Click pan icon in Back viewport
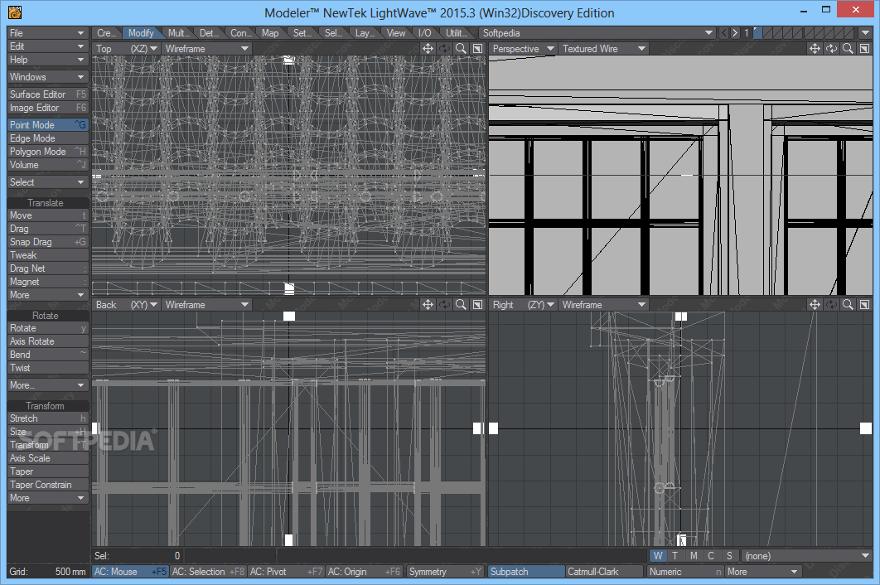880x585 pixels. 428,304
